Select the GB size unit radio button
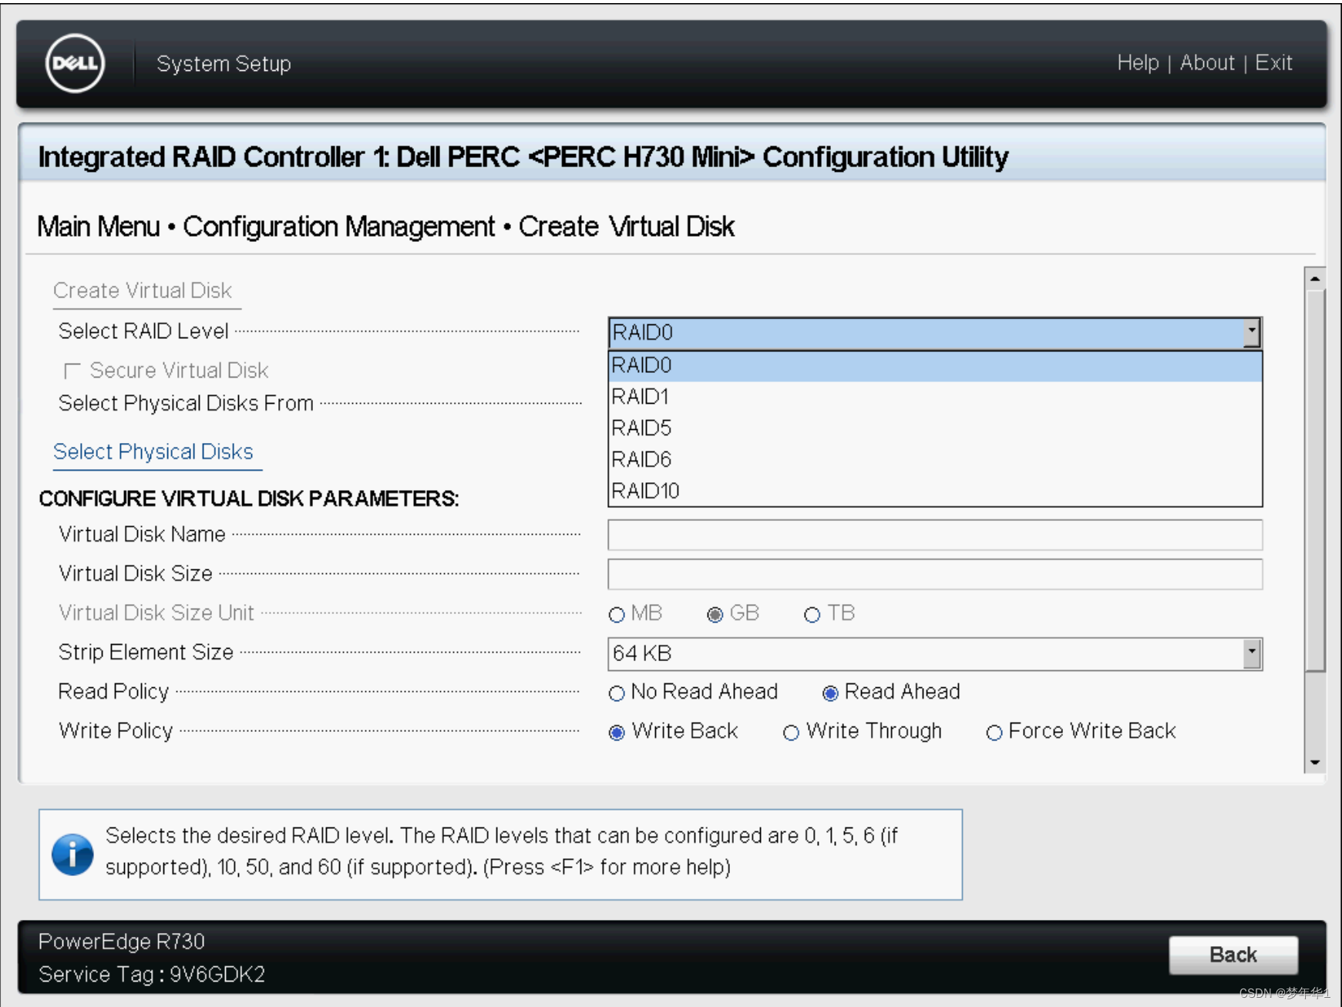The height and width of the screenshot is (1007, 1342). click(x=715, y=614)
